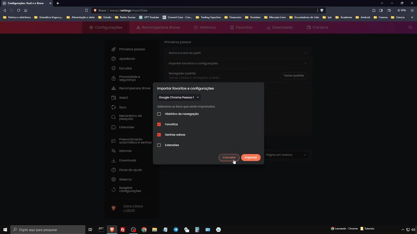Select Aparência in the sidebar

[x=123, y=59]
